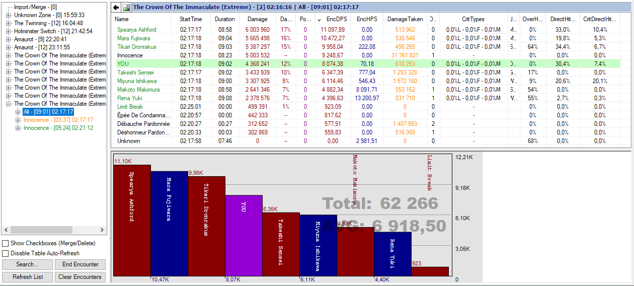Image resolution: width=634 pixels, height=286 pixels.
Task: Click Clear Encounters button
Action: (x=80, y=277)
